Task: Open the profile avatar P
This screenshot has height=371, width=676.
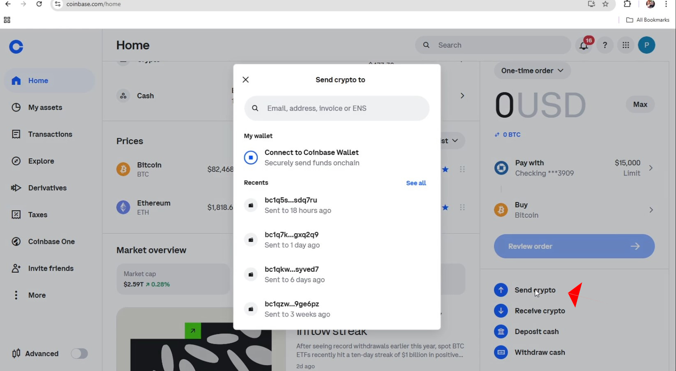Action: (646, 45)
